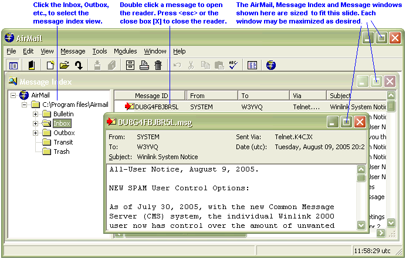Image resolution: width=406 pixels, height=259 pixels.
Task: Sort by the Message ID column header
Action: pyautogui.click(x=151, y=96)
